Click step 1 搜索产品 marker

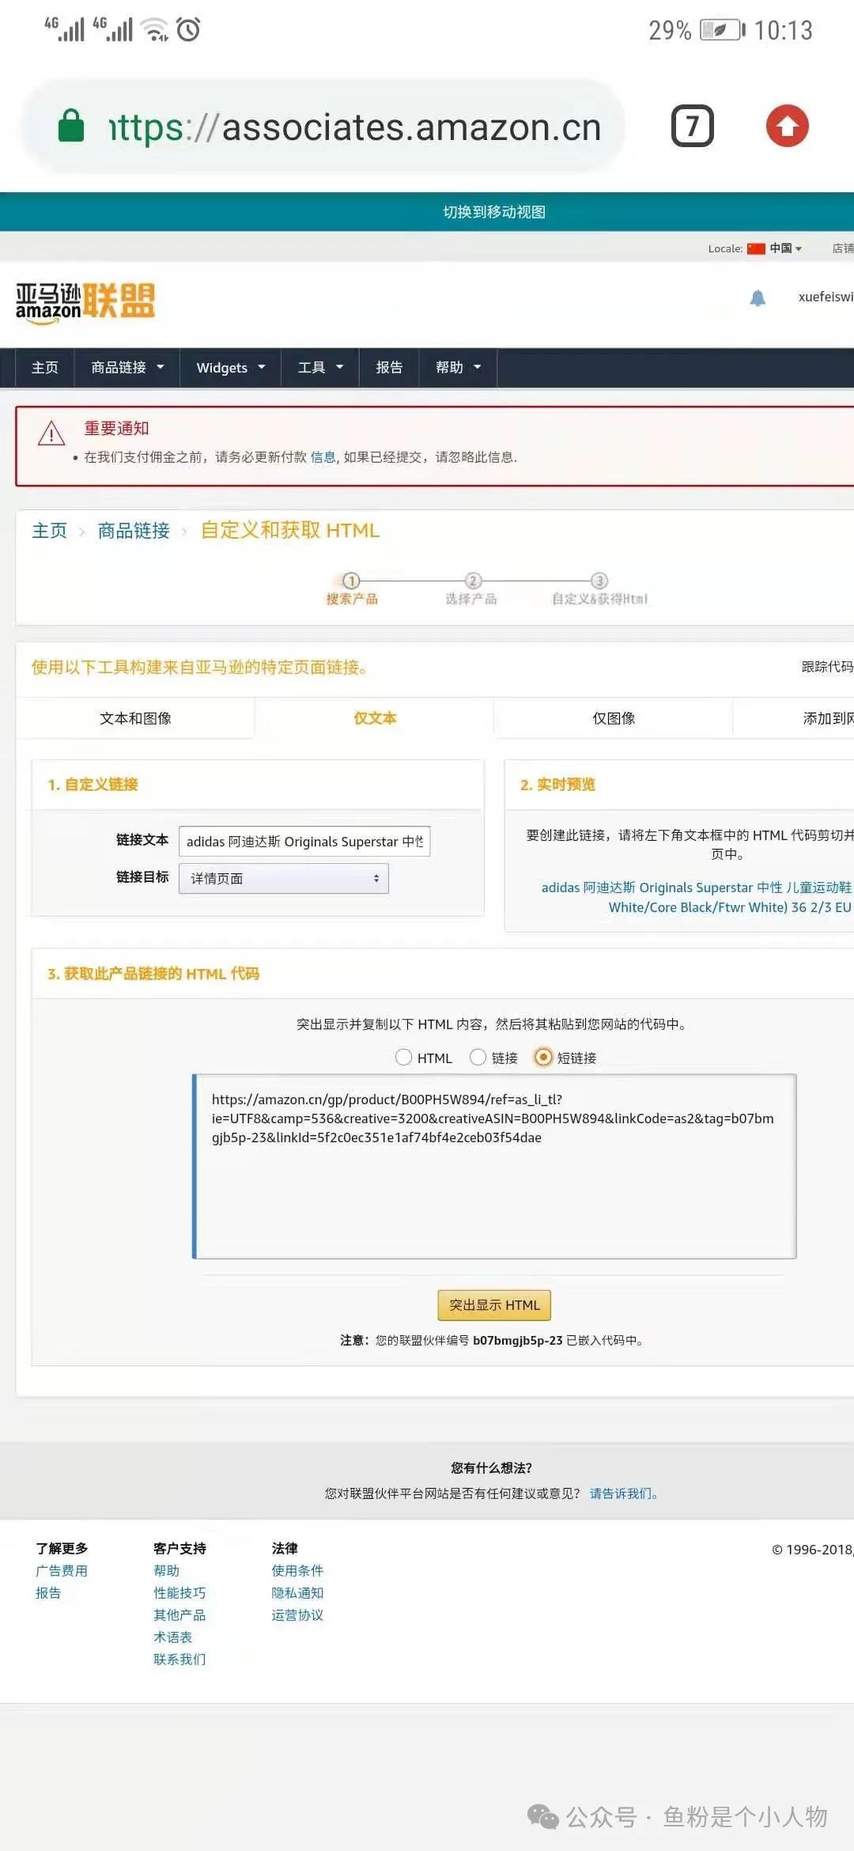(x=352, y=589)
